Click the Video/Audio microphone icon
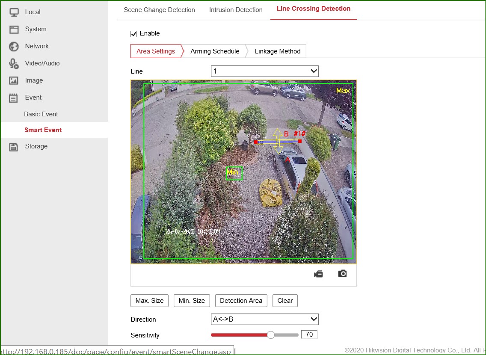Image resolution: width=486 pixels, height=355 pixels. click(x=14, y=63)
